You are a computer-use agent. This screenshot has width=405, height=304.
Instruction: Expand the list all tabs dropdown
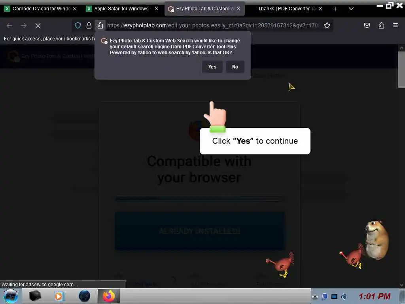coord(351,9)
